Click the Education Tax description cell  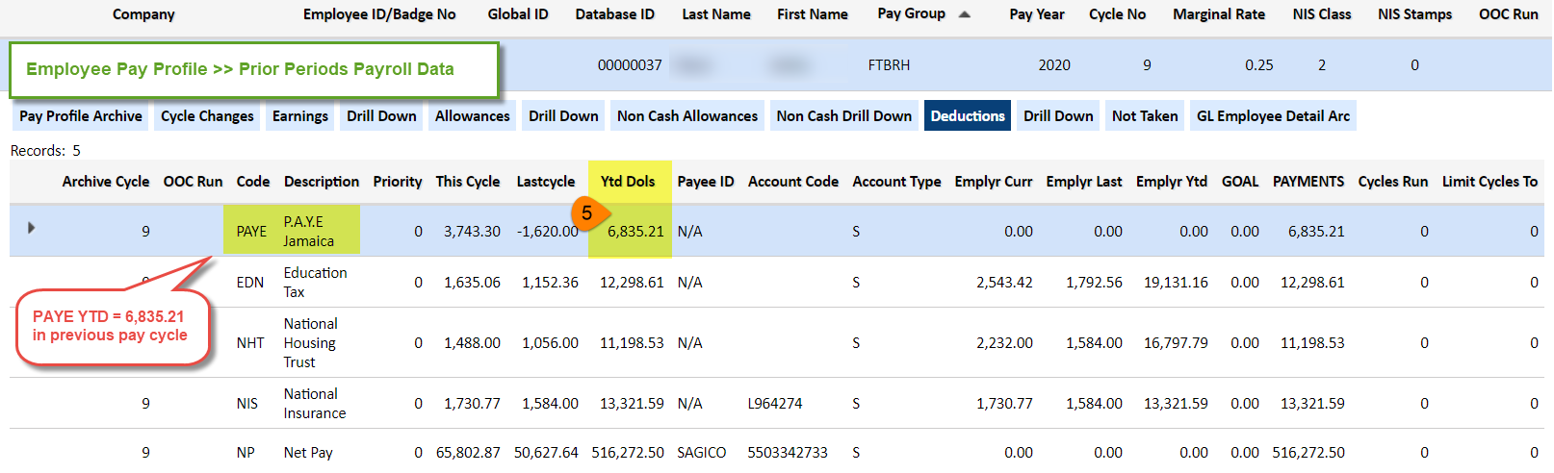click(315, 283)
